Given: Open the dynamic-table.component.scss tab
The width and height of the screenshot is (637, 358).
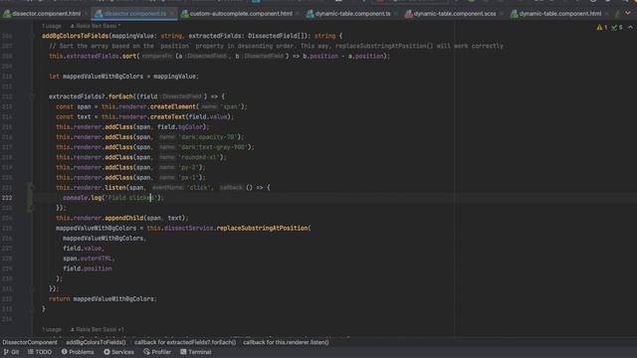Looking at the screenshot, I should (x=455, y=14).
